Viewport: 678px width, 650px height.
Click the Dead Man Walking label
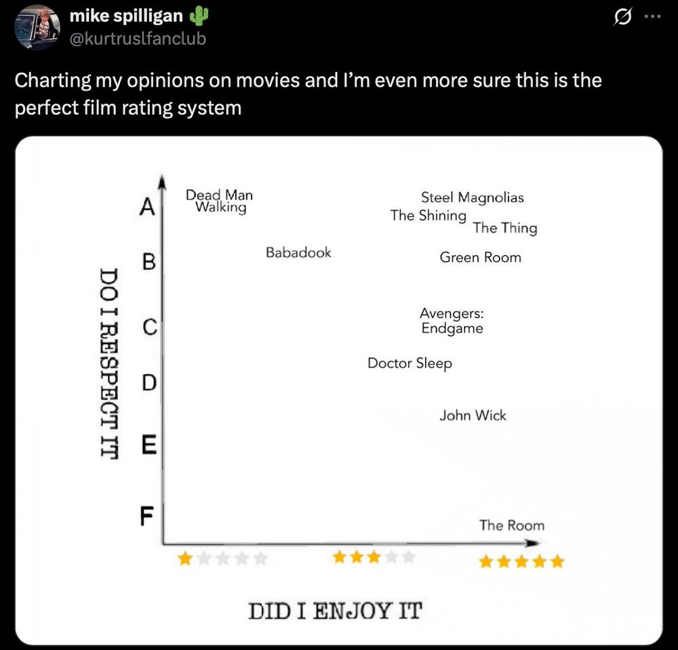(x=219, y=201)
